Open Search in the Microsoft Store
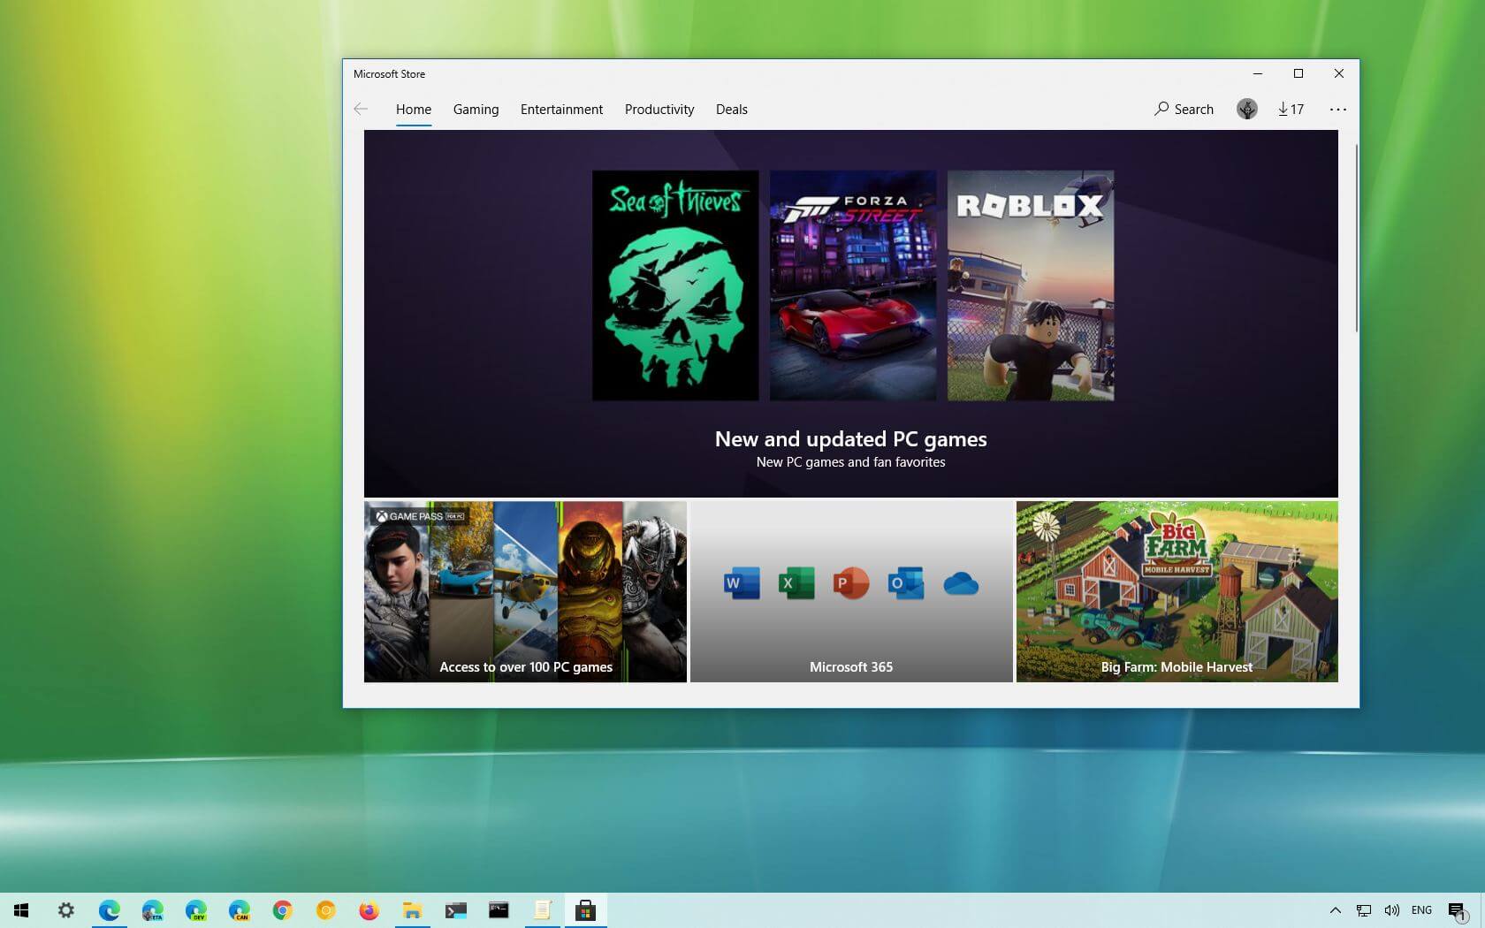 point(1184,109)
